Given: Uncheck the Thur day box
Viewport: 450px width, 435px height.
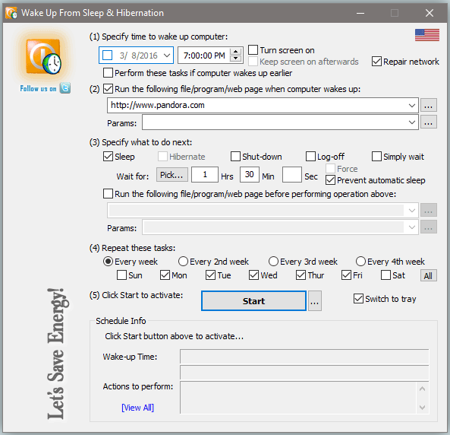Looking at the screenshot, I should tap(301, 275).
